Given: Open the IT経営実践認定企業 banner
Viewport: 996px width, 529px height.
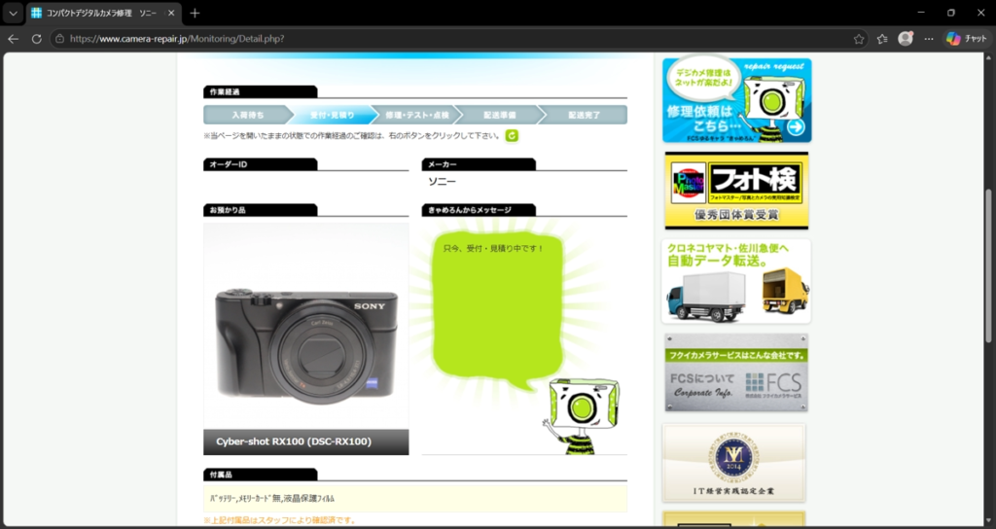Looking at the screenshot, I should (x=734, y=463).
